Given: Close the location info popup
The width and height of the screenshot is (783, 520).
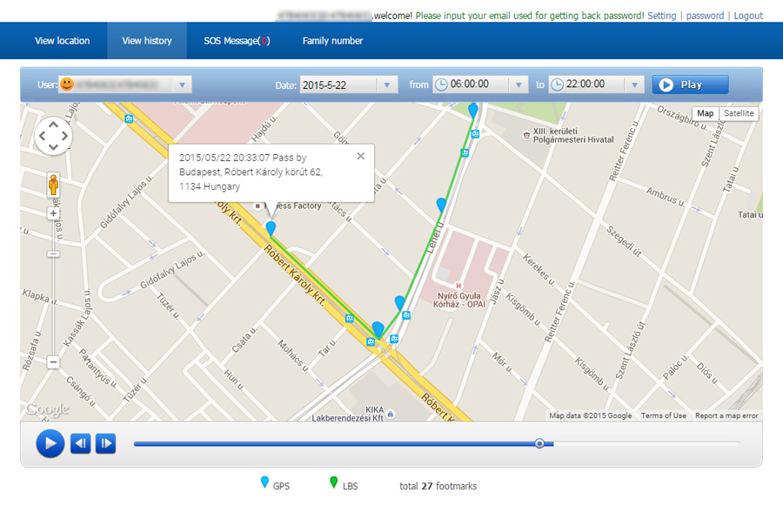Looking at the screenshot, I should click(360, 156).
